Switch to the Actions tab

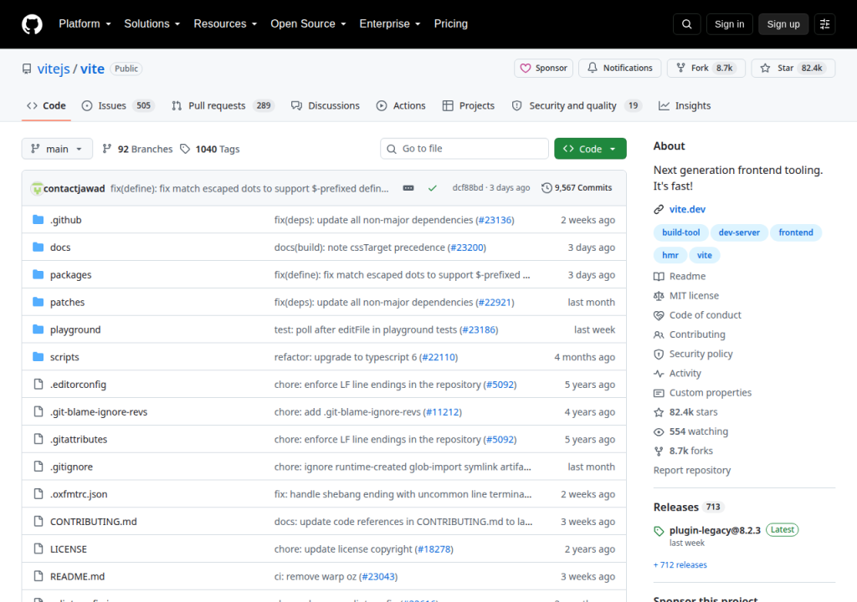point(401,105)
